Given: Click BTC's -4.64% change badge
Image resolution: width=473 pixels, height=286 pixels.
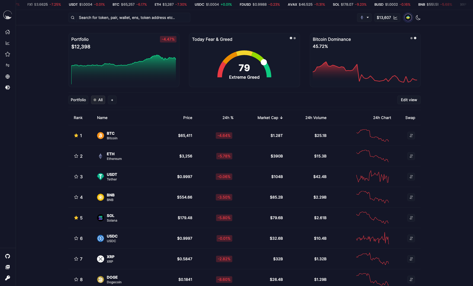Looking at the screenshot, I should [224, 136].
